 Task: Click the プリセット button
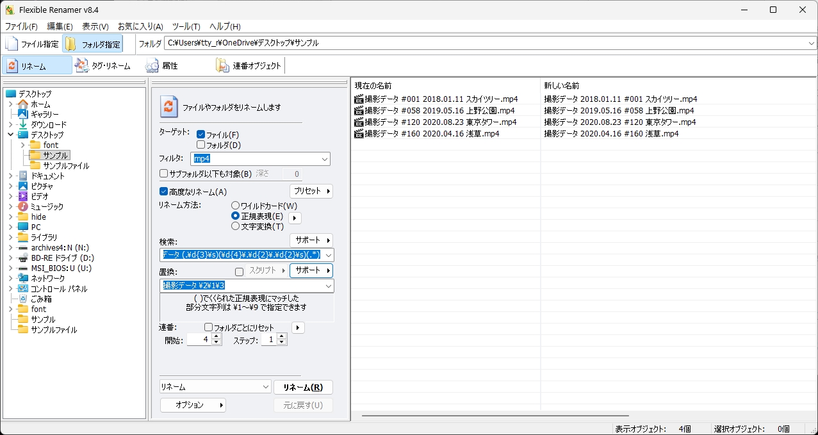point(311,191)
